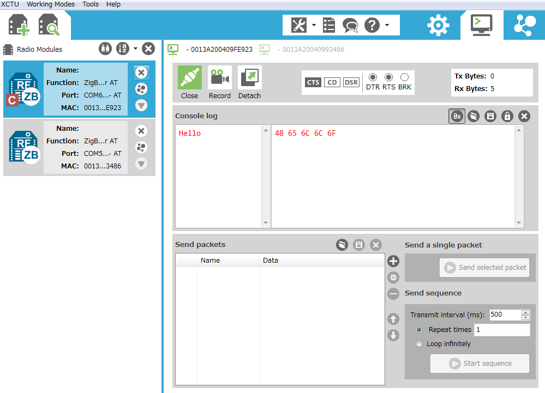The width and height of the screenshot is (545, 393).
Task: Discover network nodes for COM6 module
Action: tap(141, 89)
